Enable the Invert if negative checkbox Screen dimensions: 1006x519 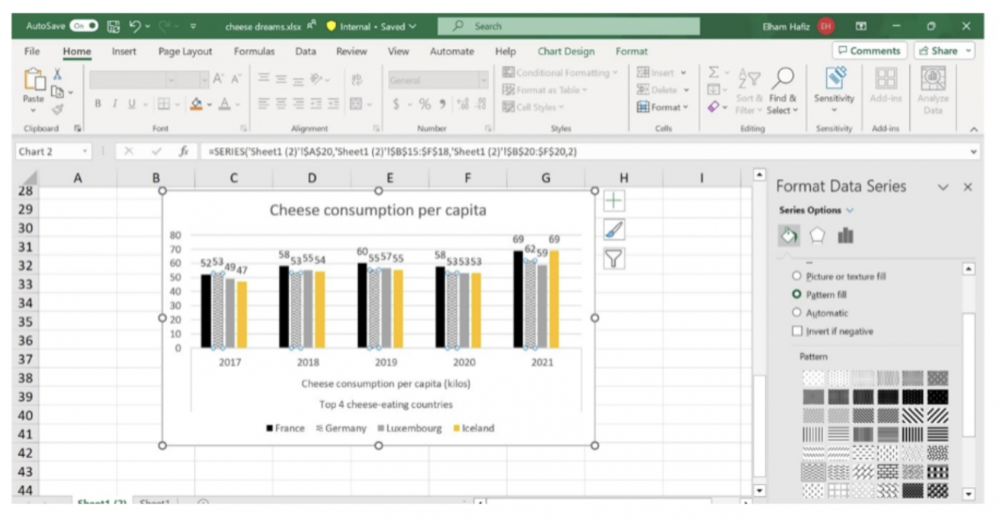797,330
